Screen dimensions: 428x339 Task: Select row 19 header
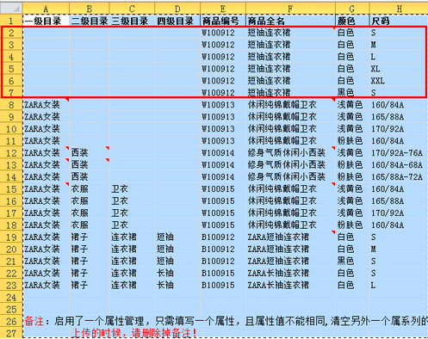(x=11, y=237)
